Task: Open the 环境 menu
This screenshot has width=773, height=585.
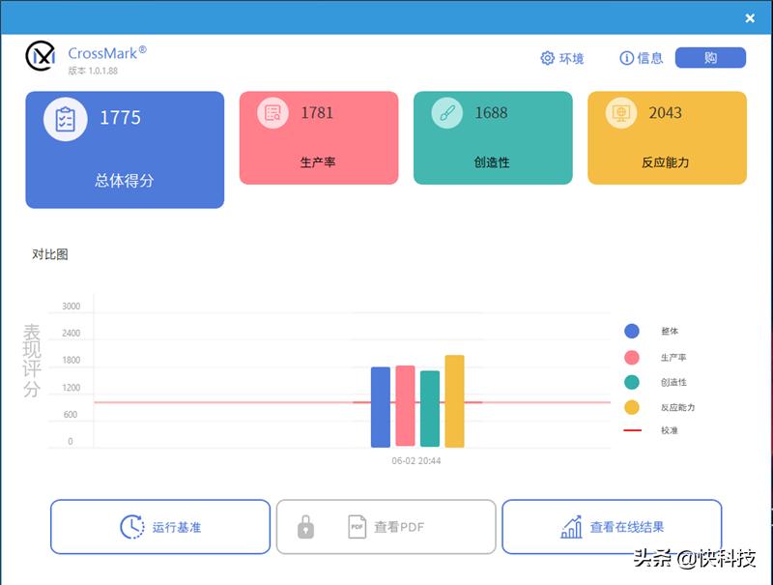Action: coord(563,58)
